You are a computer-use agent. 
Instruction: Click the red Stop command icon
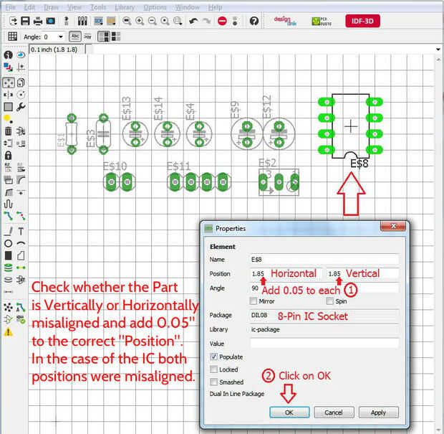222,21
